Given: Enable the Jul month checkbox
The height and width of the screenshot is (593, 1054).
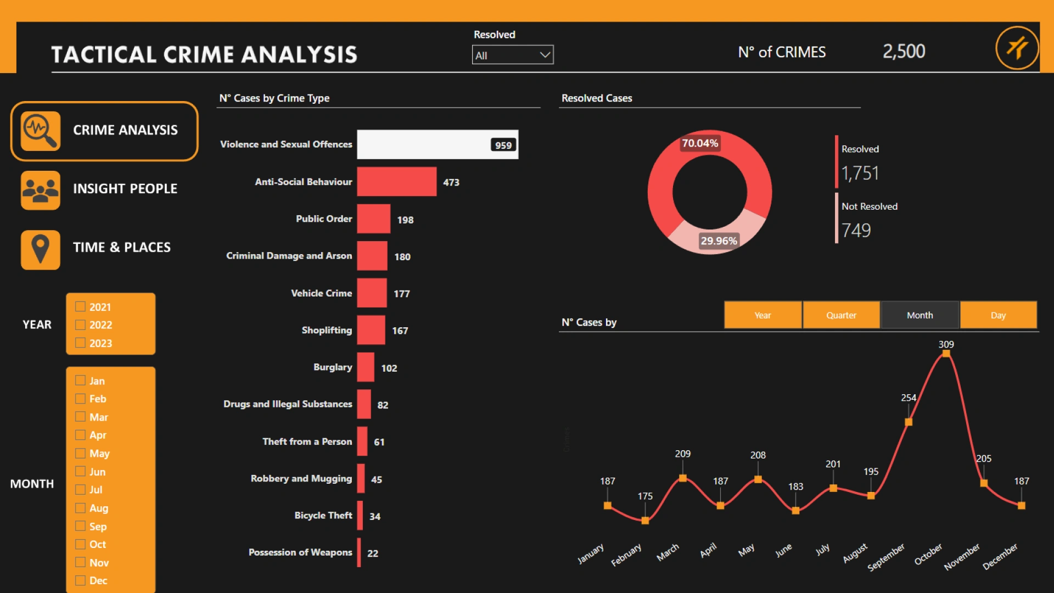Looking at the screenshot, I should tap(80, 489).
